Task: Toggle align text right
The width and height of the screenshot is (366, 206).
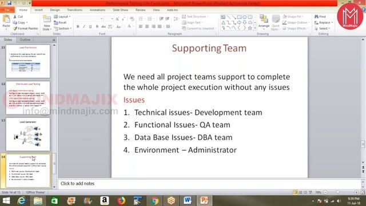Action: (x=153, y=26)
